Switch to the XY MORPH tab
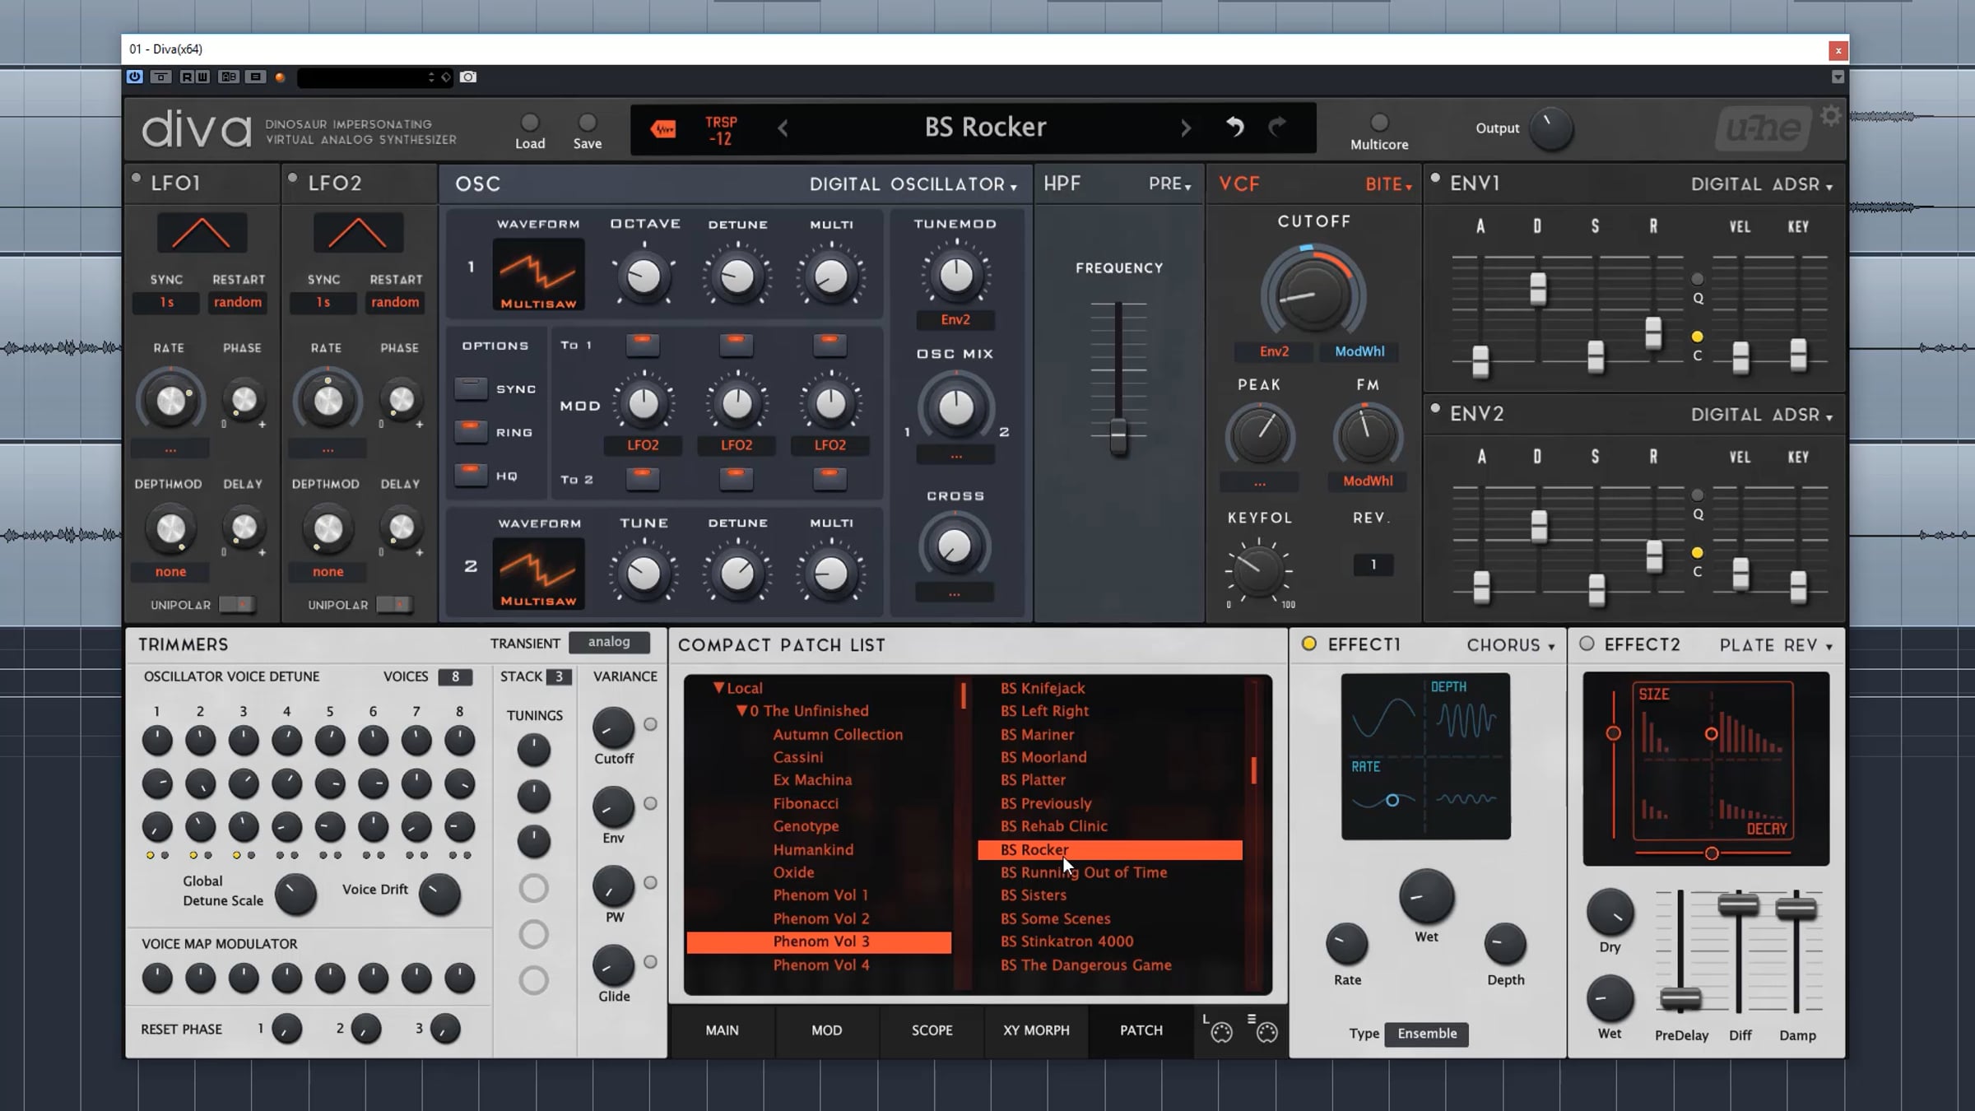Viewport: 1975px width, 1111px height. point(1036,1030)
